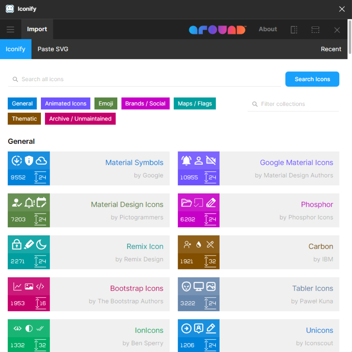
Task: Open the About page
Action: 268,29
